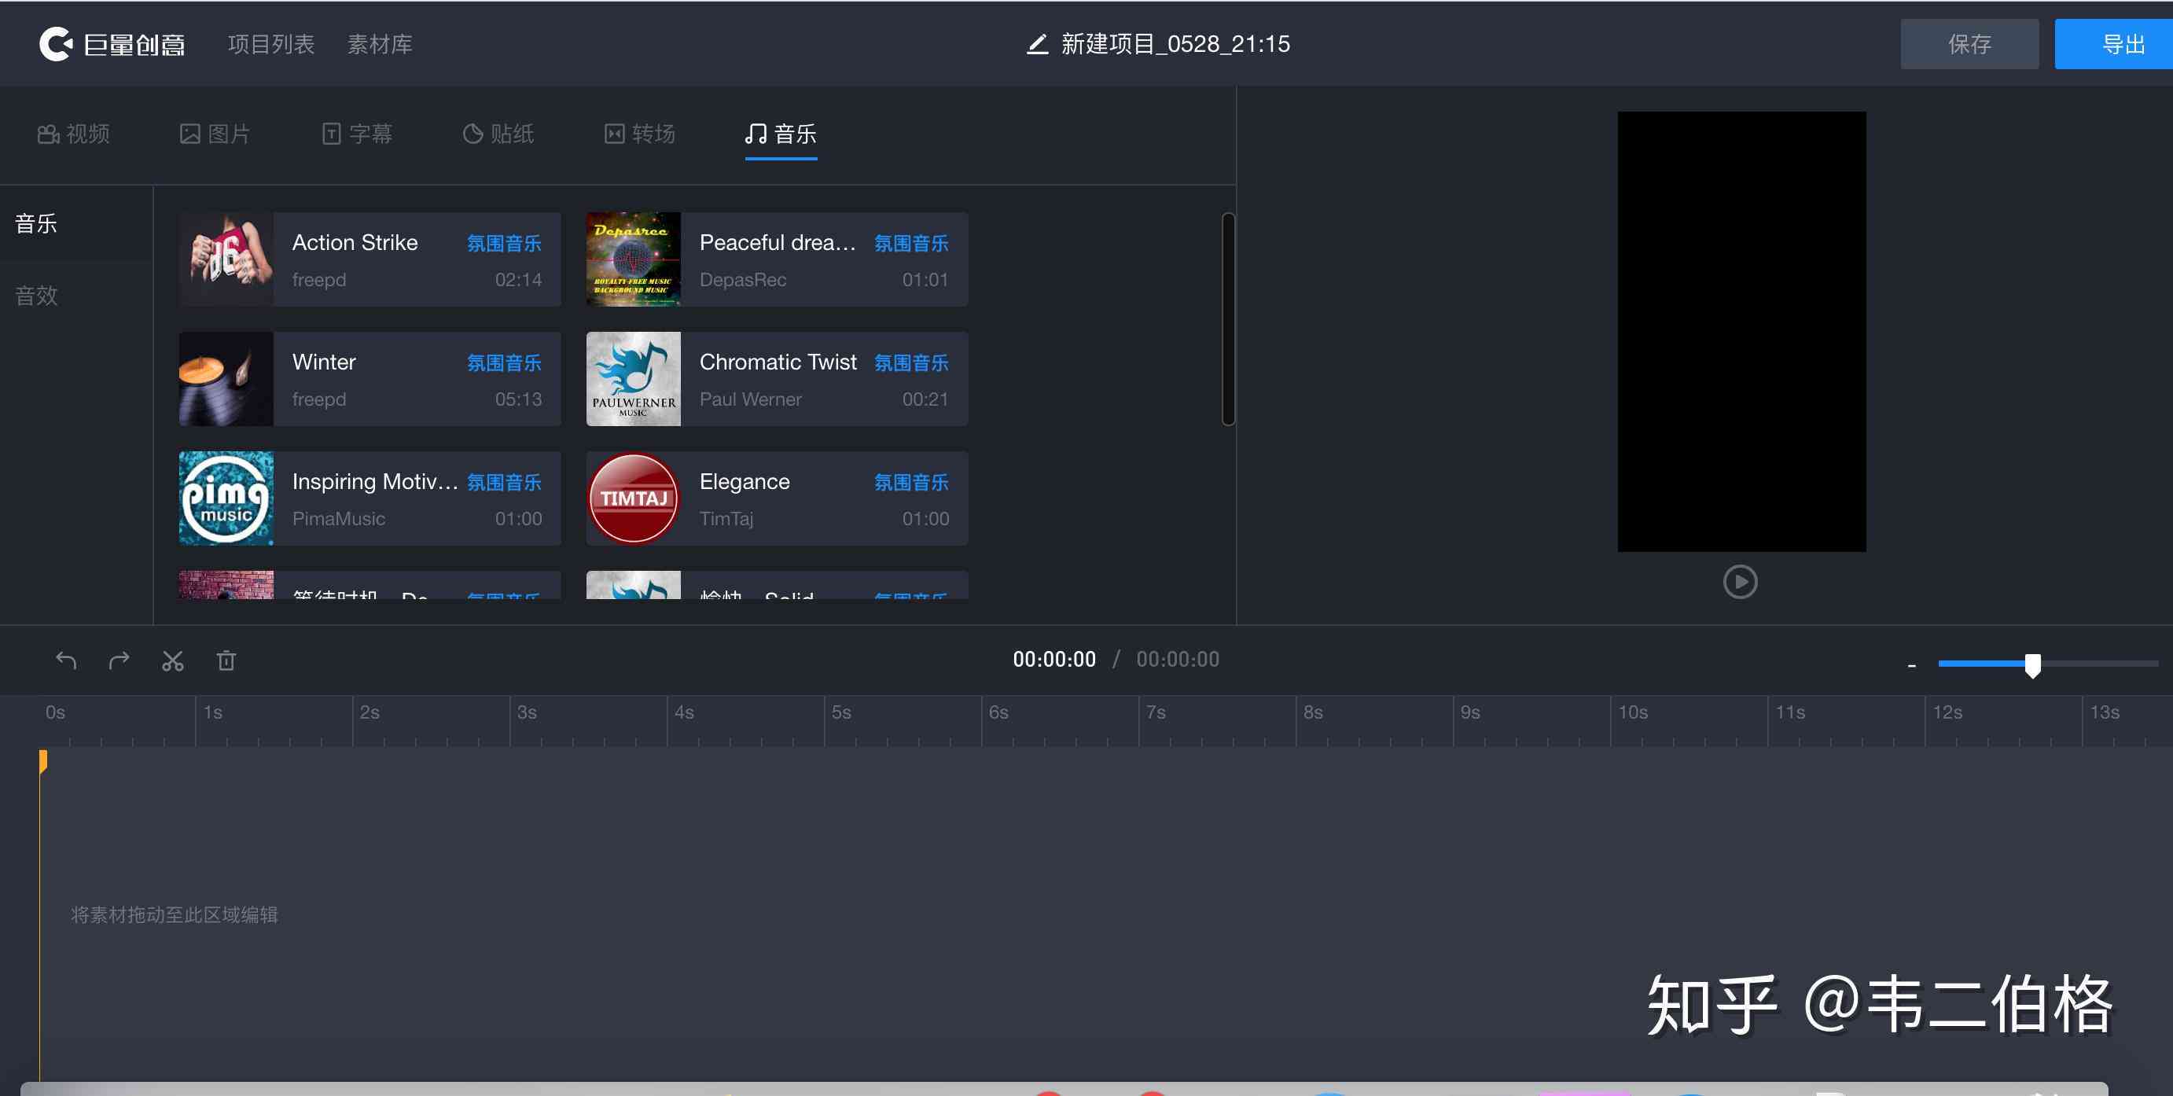The width and height of the screenshot is (2173, 1096).
Task: Open the 贴纸 sticker tab
Action: 498,134
